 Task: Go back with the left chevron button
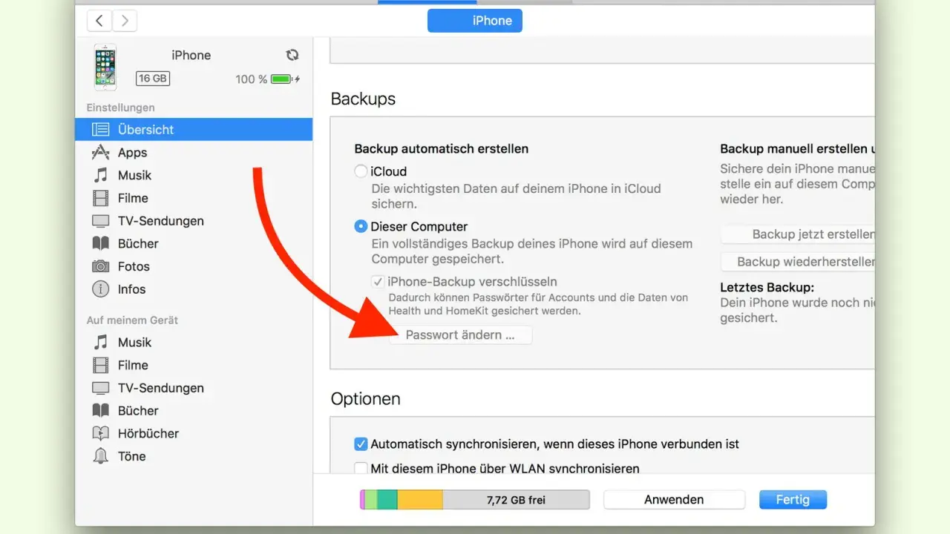click(99, 21)
